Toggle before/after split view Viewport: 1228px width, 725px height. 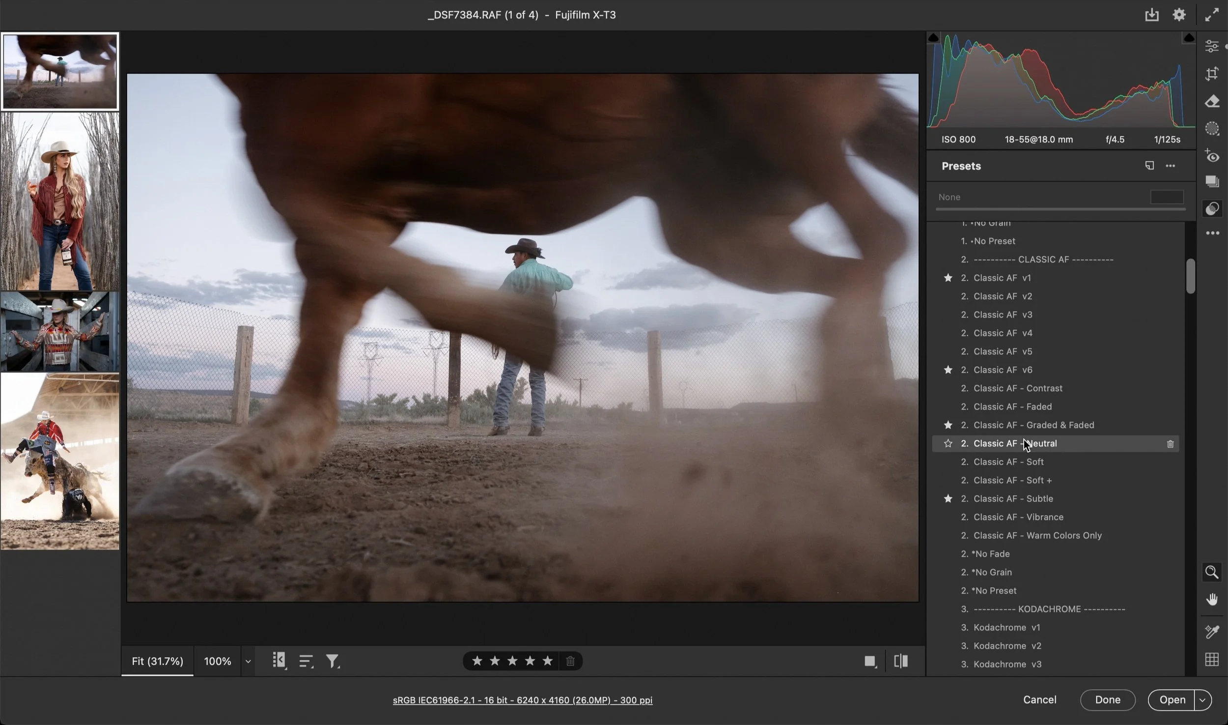[901, 661]
